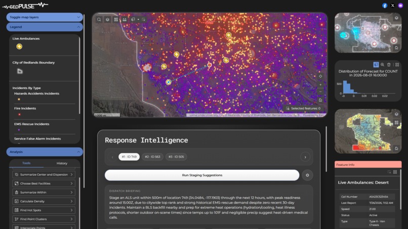The image size is (408, 229).
Task: Switch to the History tab
Action: coord(62,163)
